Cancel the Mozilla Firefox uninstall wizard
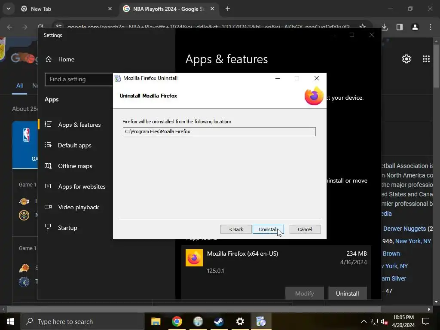This screenshot has height=330, width=440. (x=305, y=229)
